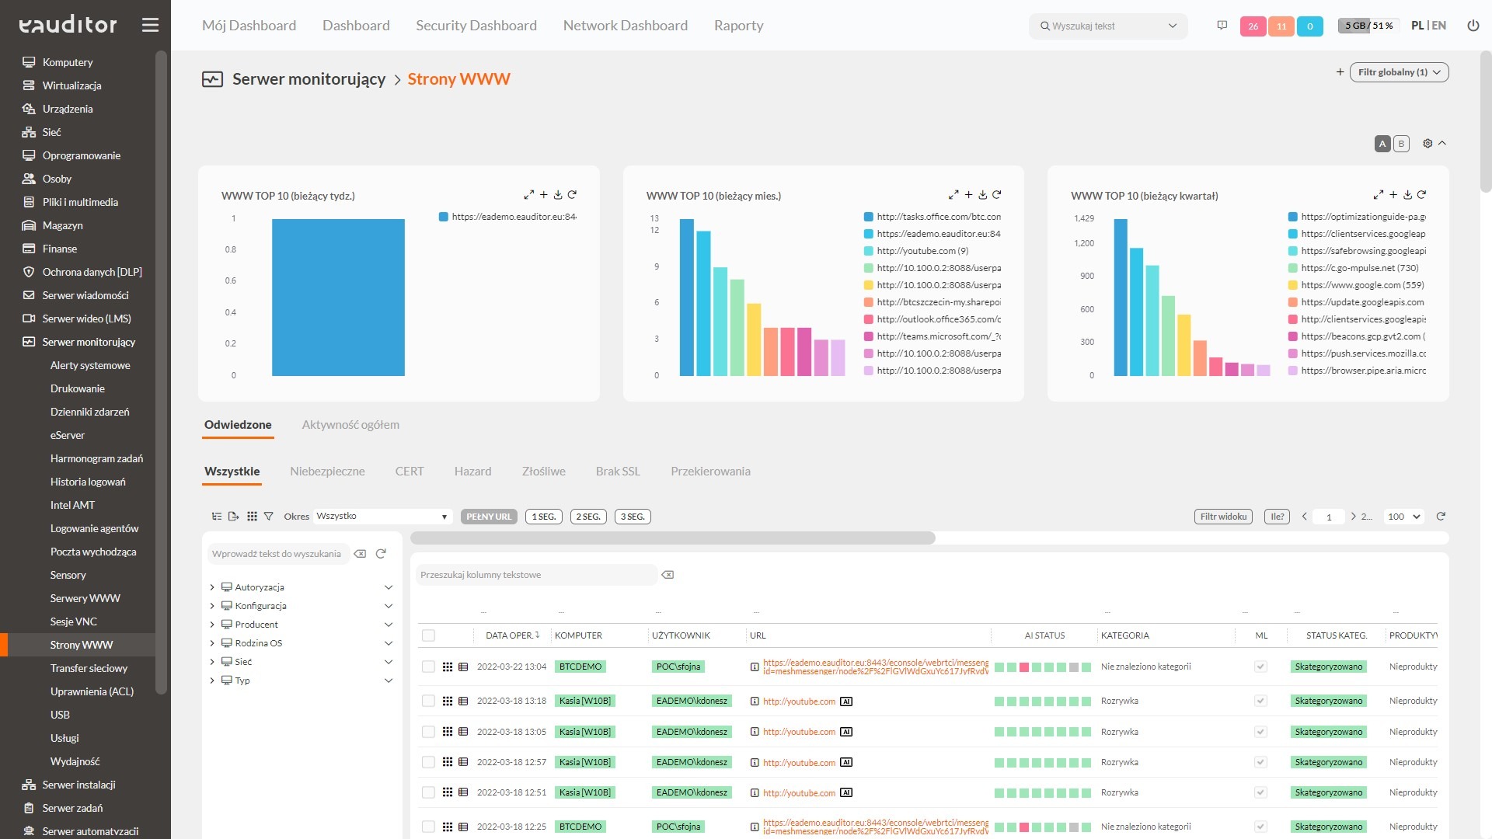Open row actions grid for 2022-03-22 13:04
The image size is (1492, 839).
(x=448, y=667)
